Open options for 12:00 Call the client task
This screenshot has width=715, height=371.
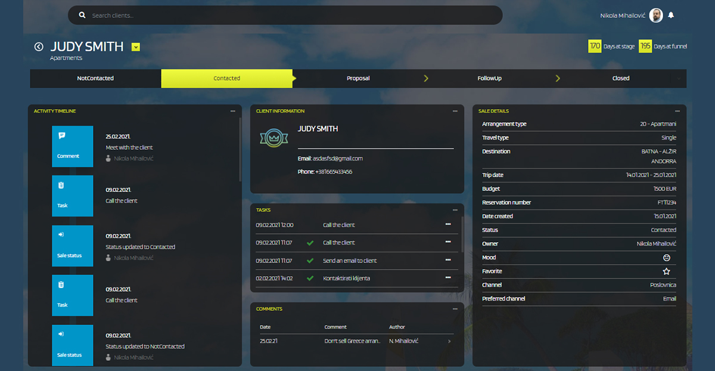(448, 224)
